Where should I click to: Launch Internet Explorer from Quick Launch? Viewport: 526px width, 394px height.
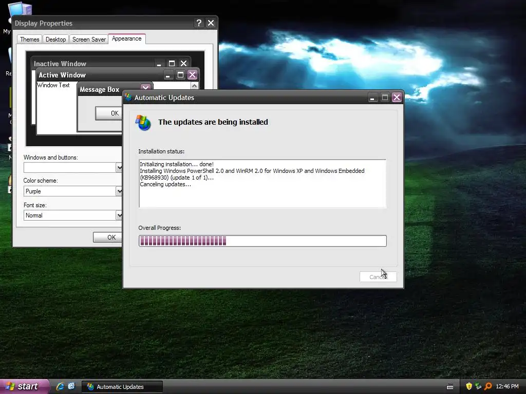tap(61, 386)
